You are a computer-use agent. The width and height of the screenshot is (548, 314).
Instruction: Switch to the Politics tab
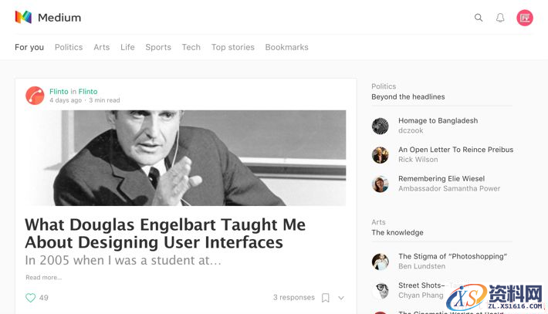coord(69,47)
